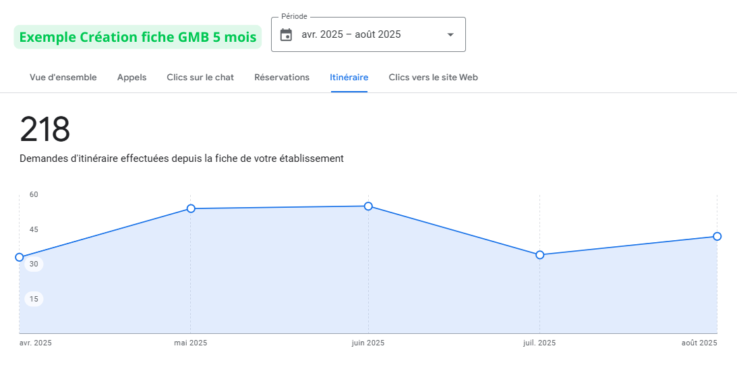Expand the Période dropdown arrow

tap(450, 35)
